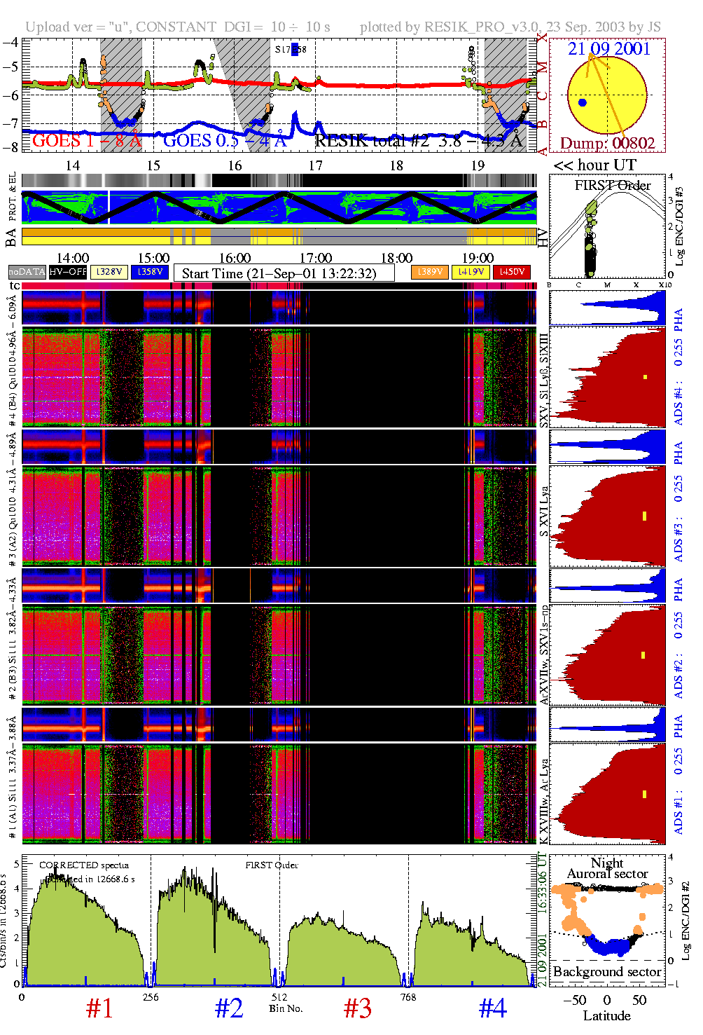Image resolution: width=703 pixels, height=1035 pixels.
Task: Click the yellow marker in ADS #4 histogram
Action: [645, 378]
